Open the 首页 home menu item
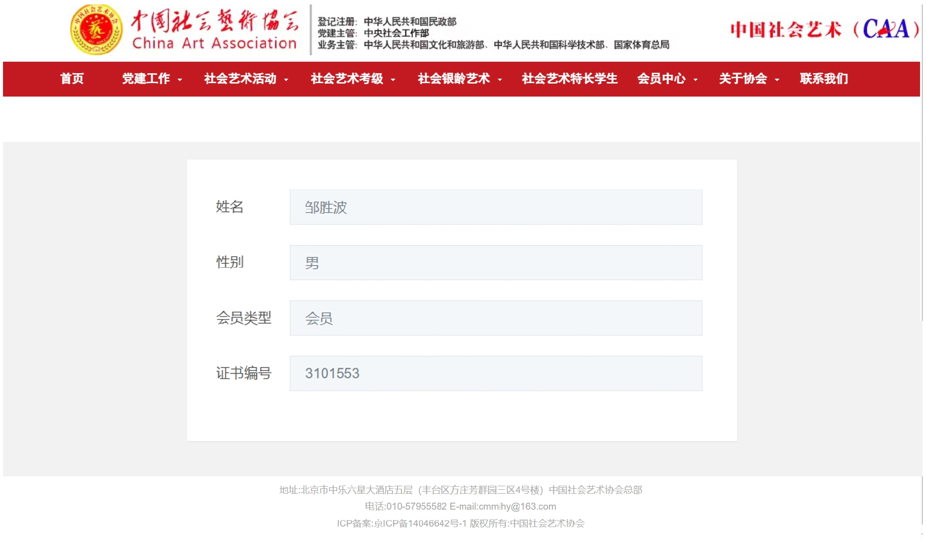Image resolution: width=926 pixels, height=541 pixels. coord(72,79)
